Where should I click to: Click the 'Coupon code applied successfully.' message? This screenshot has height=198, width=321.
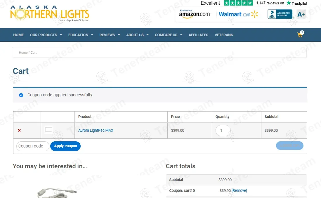point(60,95)
